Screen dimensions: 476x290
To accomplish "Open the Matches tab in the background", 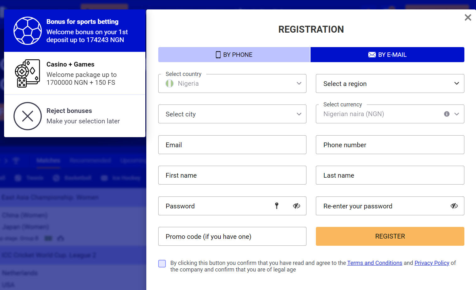I will point(48,160).
